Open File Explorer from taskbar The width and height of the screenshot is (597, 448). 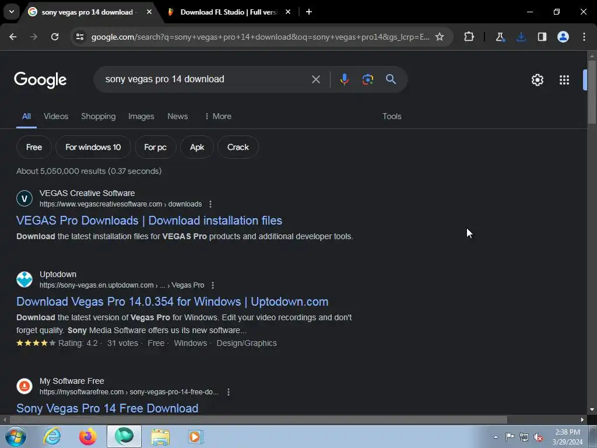click(160, 436)
